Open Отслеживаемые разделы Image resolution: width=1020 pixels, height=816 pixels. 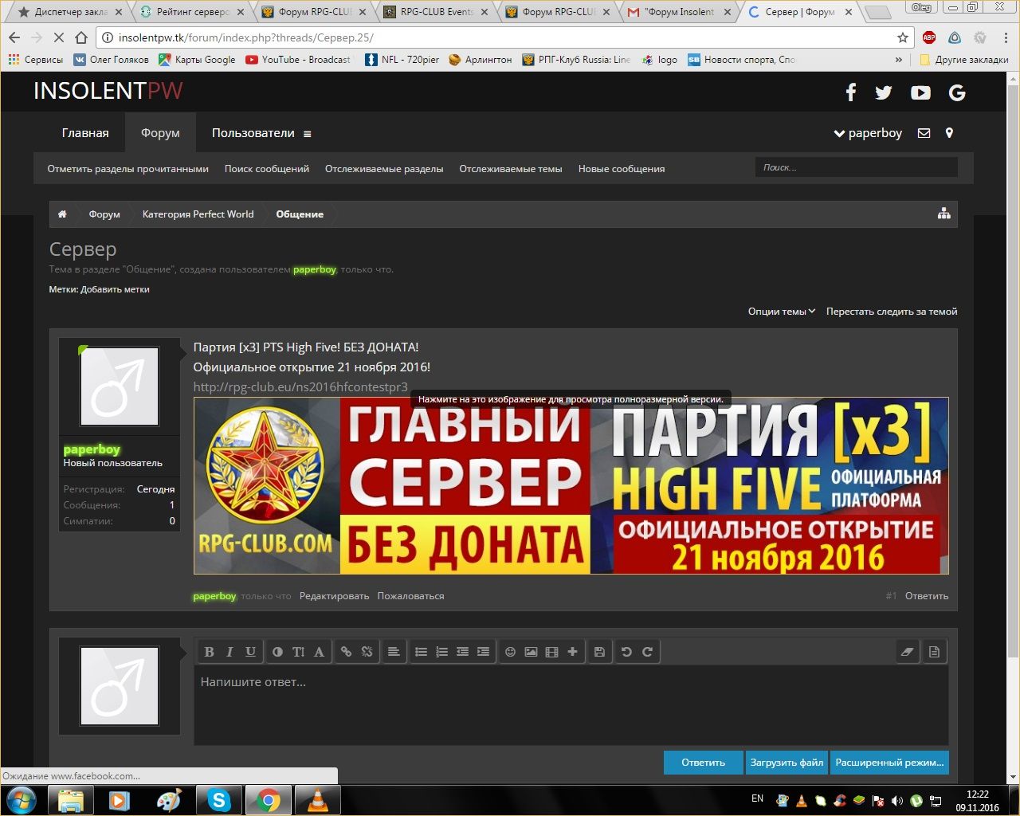[x=384, y=169]
